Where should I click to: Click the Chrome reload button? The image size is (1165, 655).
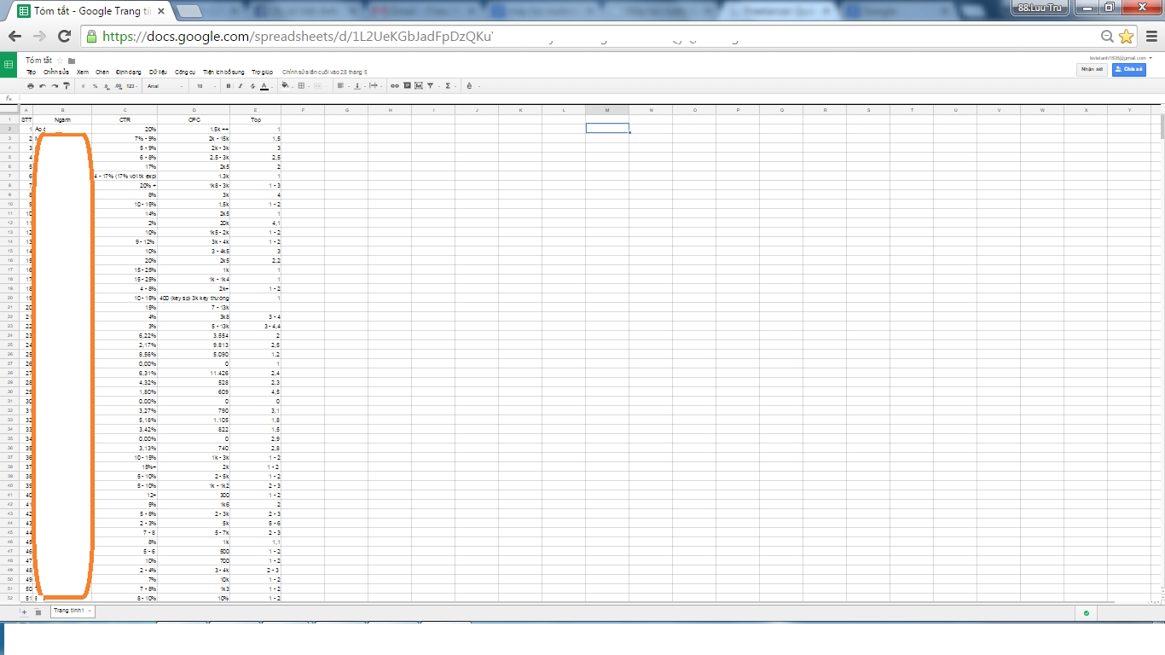click(x=64, y=36)
